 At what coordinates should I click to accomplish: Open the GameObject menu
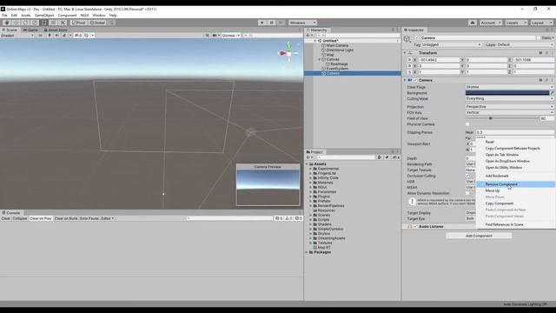pyautogui.click(x=44, y=16)
